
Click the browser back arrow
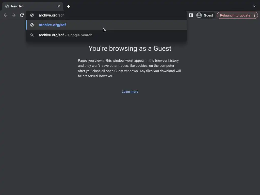coord(6,15)
